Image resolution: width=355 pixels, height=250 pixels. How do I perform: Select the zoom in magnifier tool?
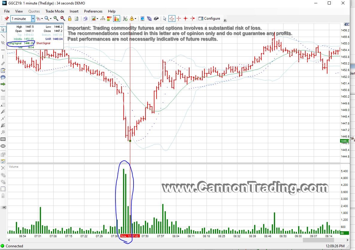[56, 18]
